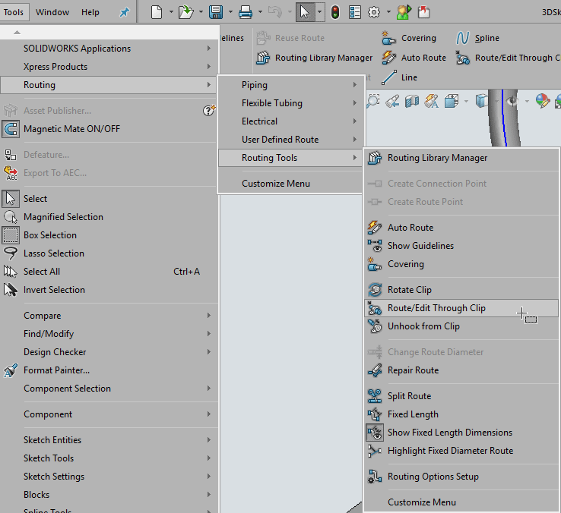Click Unhook from Clip
Viewport: 561px width, 513px height.
click(461, 326)
